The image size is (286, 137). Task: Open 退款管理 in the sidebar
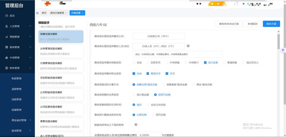click(16, 89)
